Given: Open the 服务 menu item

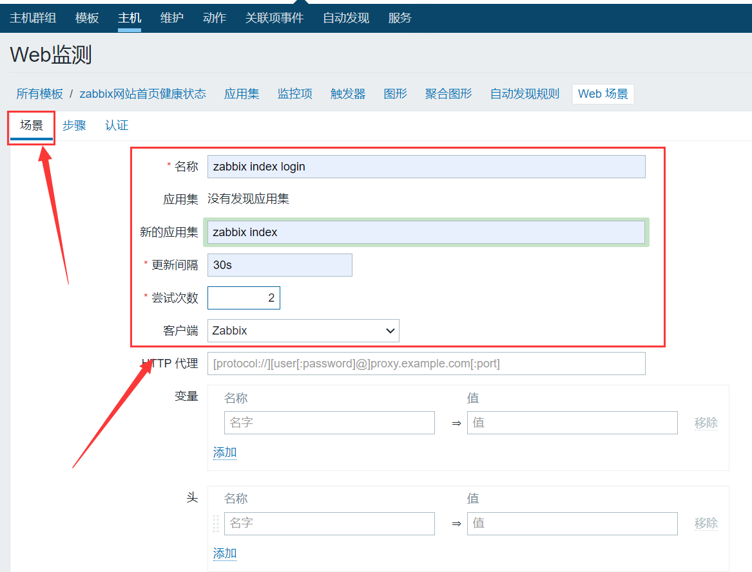Looking at the screenshot, I should click(x=400, y=18).
